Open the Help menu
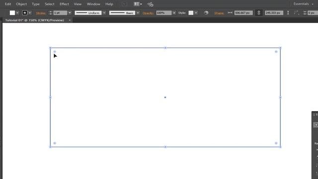The width and height of the screenshot is (318, 179). coord(109,4)
